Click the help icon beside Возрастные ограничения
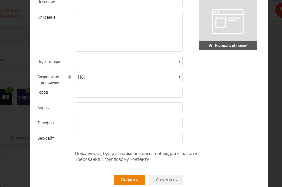The height and width of the screenshot is (187, 282). [x=70, y=77]
